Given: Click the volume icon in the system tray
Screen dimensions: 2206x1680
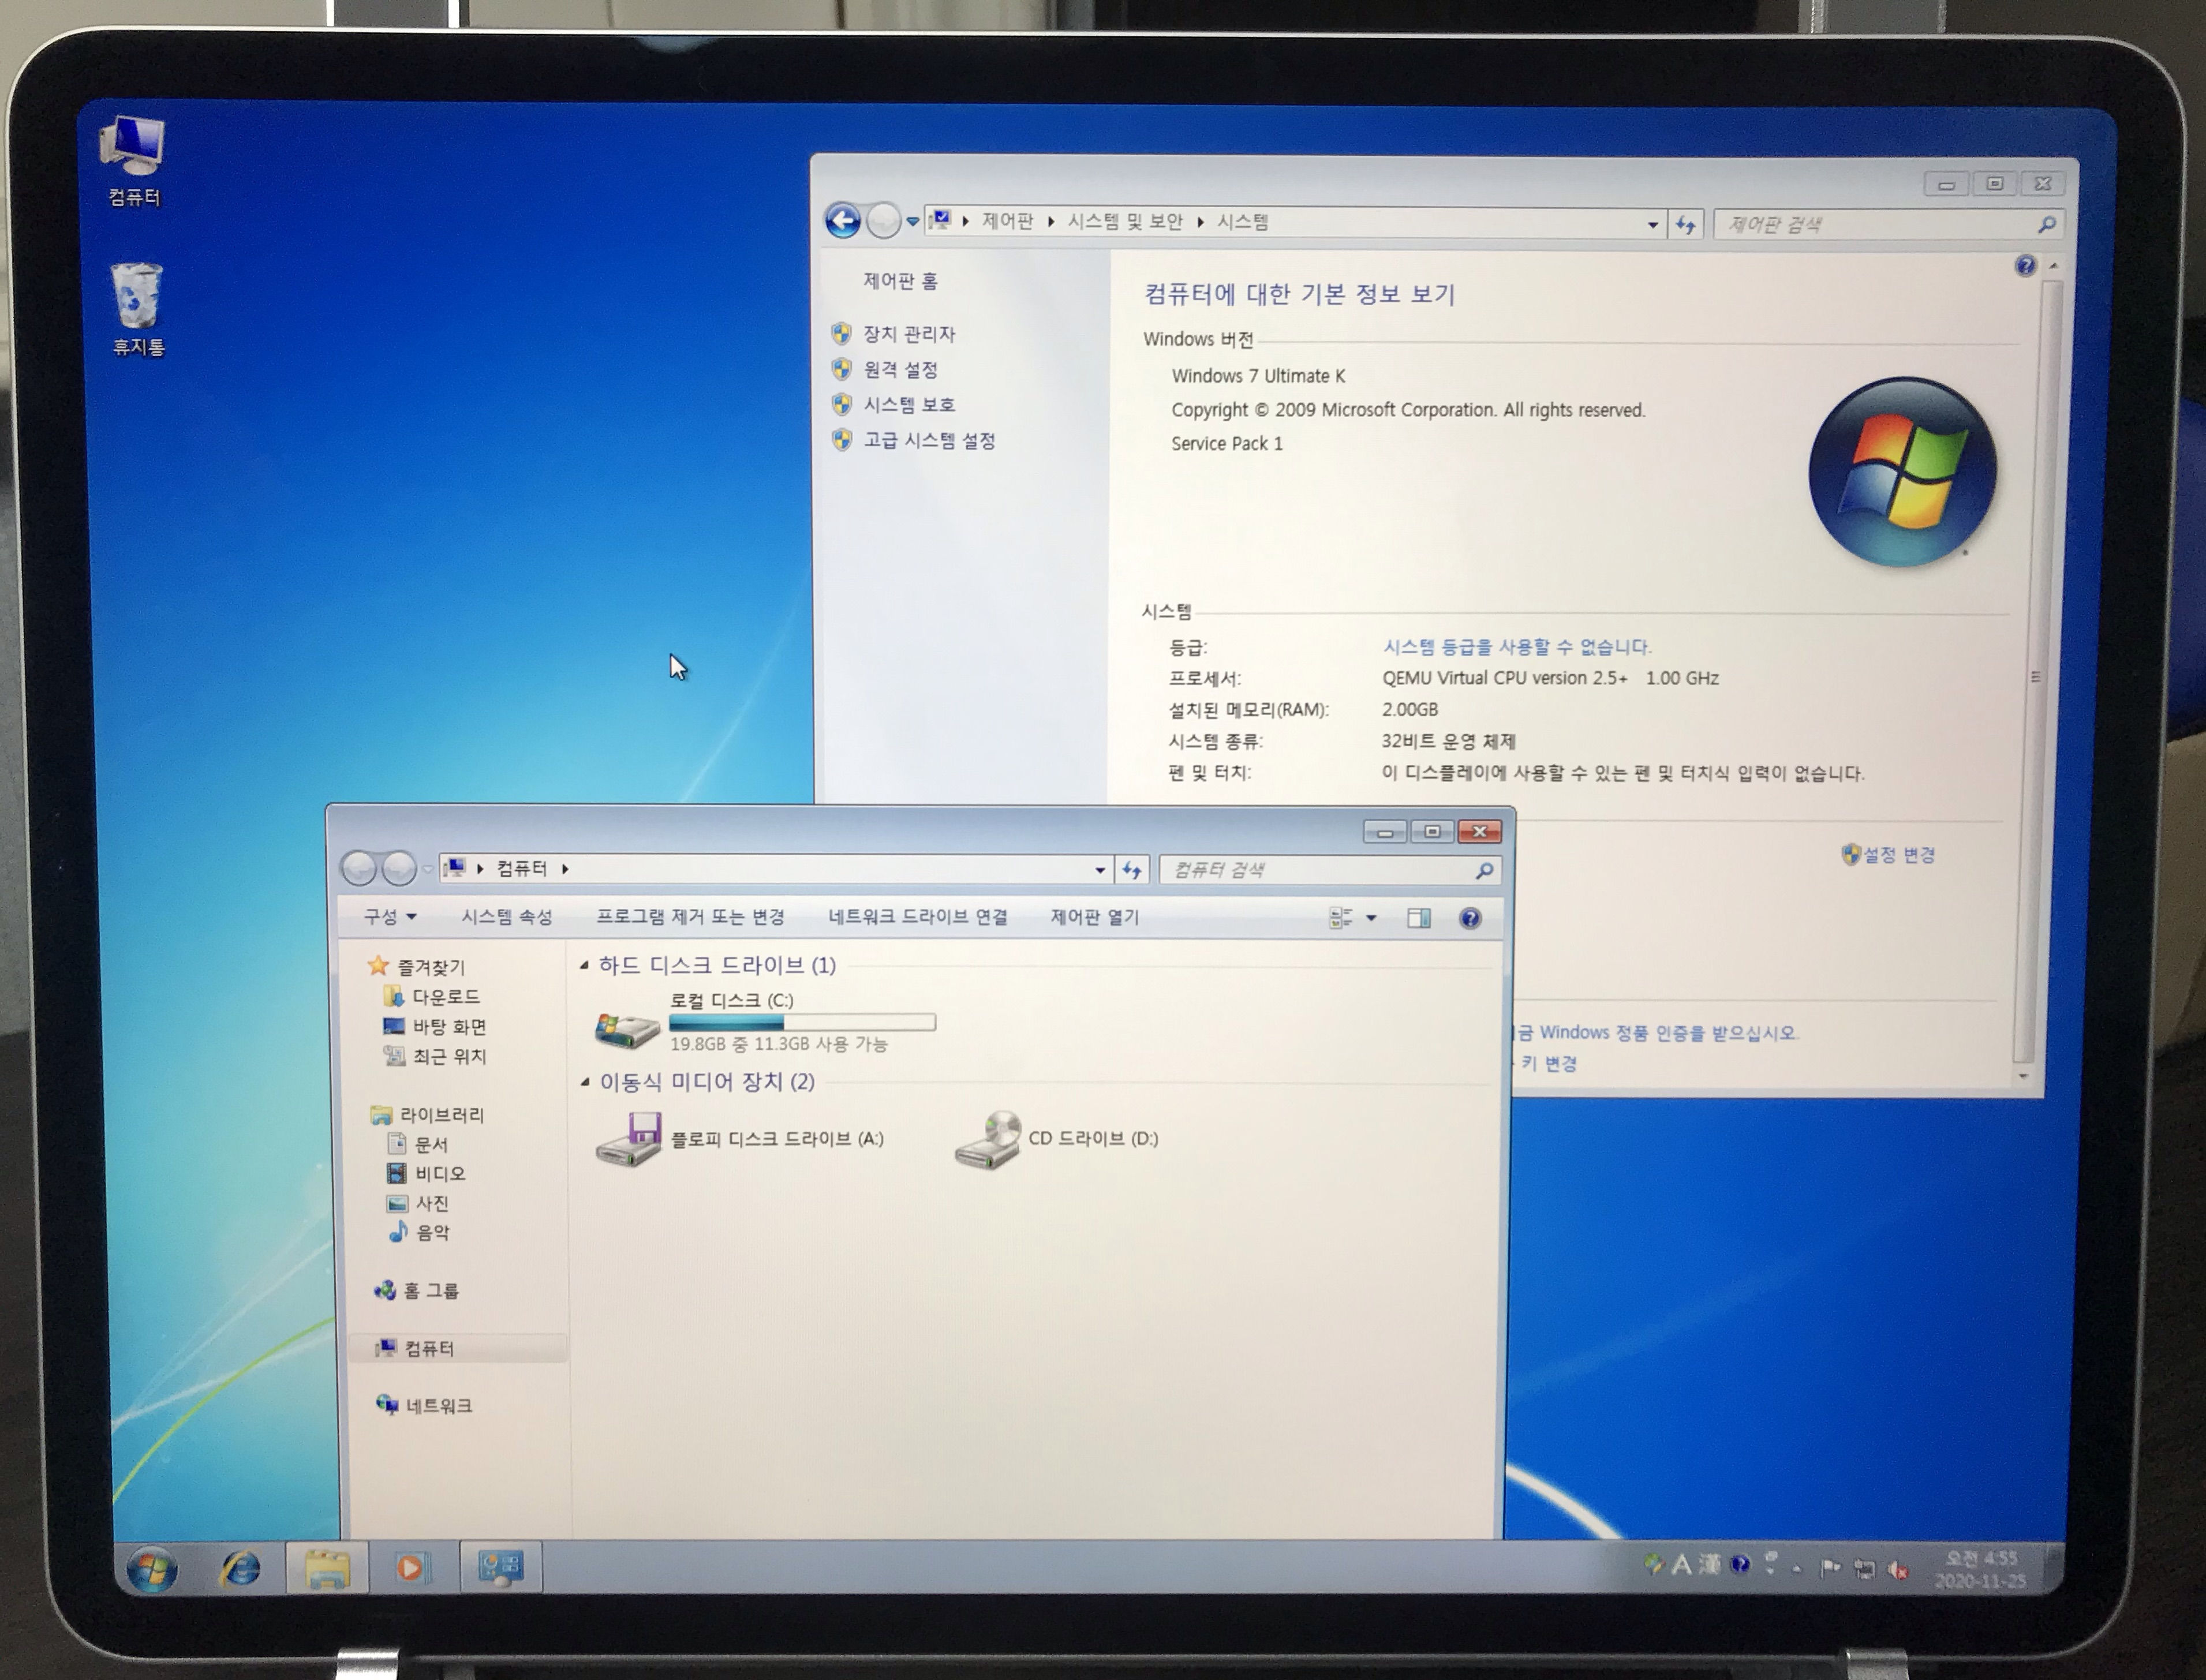Looking at the screenshot, I should [1897, 1569].
